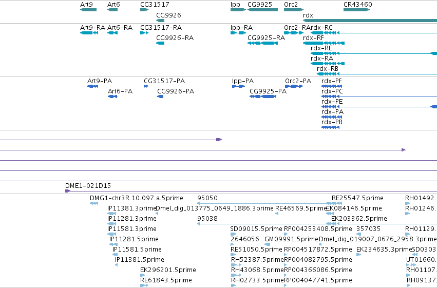Click the IP11581.3prime EST
437x288 pixels.
pos(112,234)
